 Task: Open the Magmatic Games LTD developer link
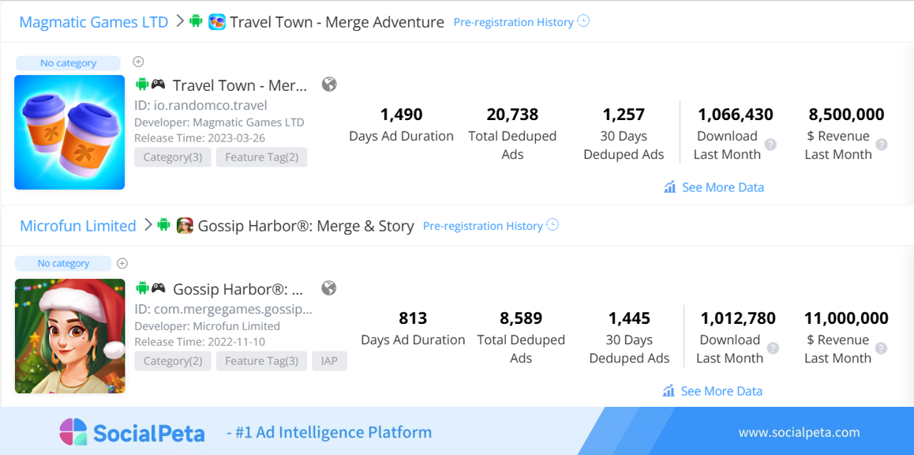pyautogui.click(x=94, y=22)
